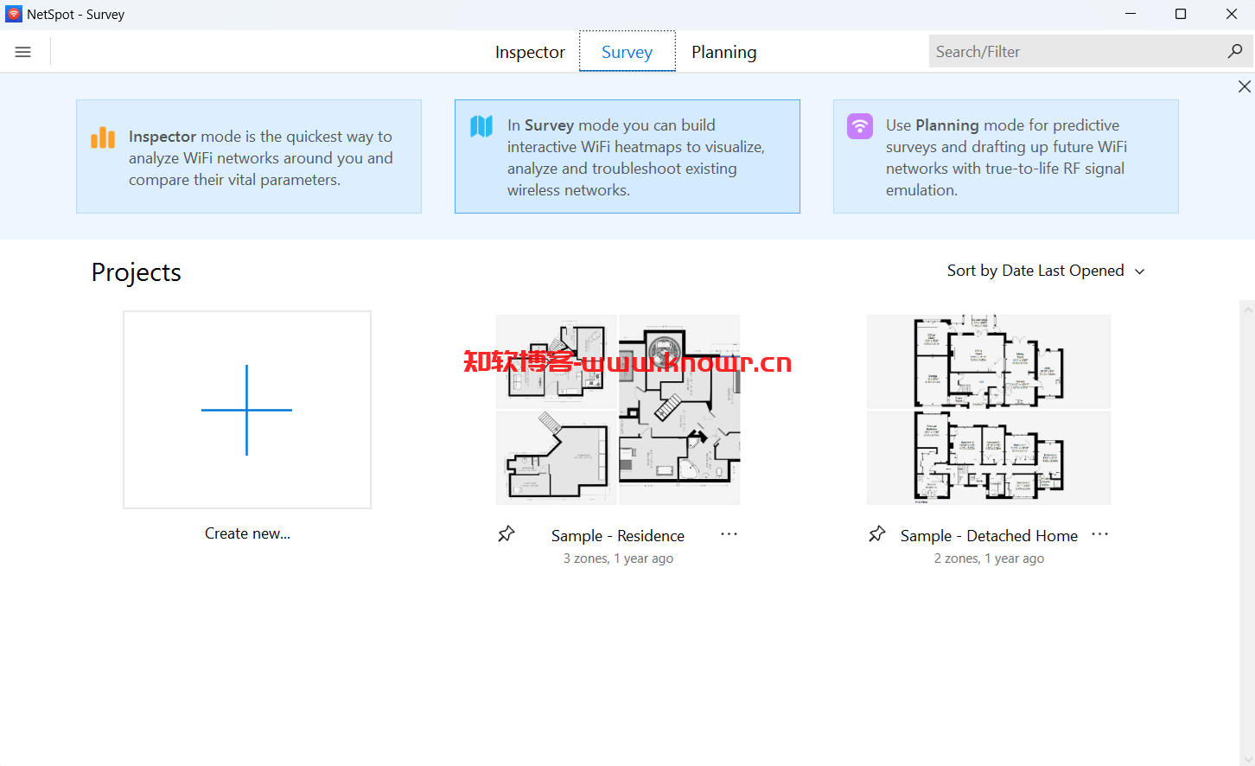Close the mode info banner
The height and width of the screenshot is (766, 1255).
(x=1244, y=86)
